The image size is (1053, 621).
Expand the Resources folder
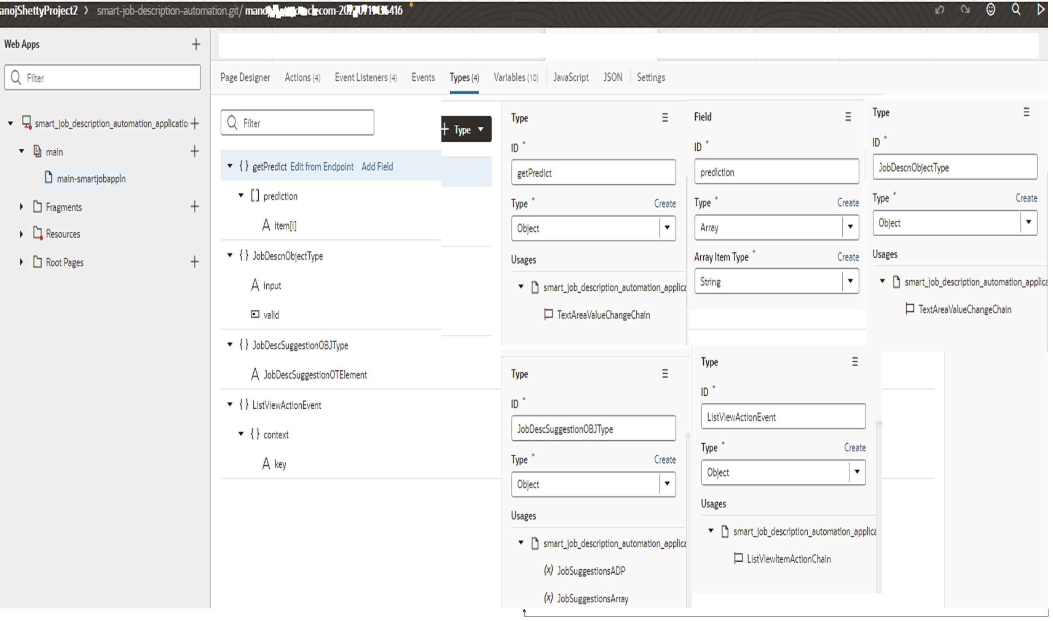[21, 234]
